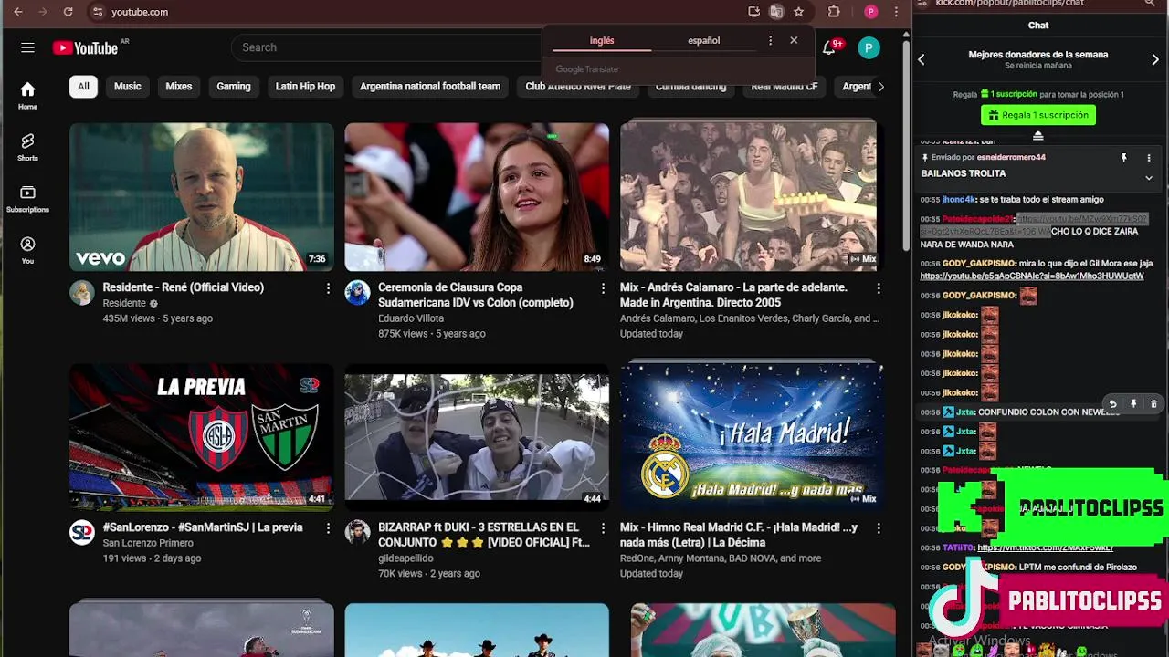Collapse the pinned BAILANOS TROLITA message

pos(1149,178)
